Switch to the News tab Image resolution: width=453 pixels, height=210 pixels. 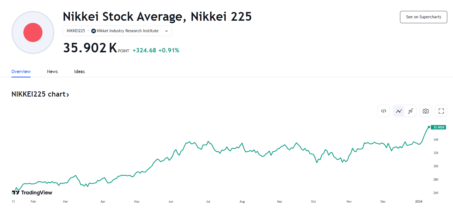52,71
